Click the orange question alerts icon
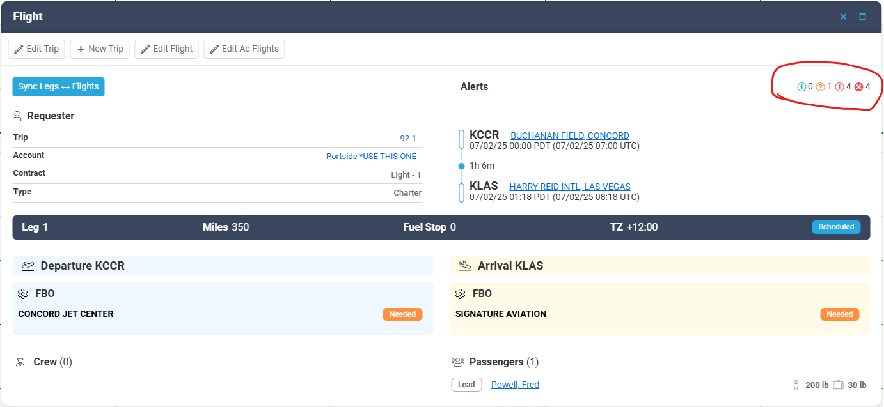884x407 pixels. click(x=820, y=87)
